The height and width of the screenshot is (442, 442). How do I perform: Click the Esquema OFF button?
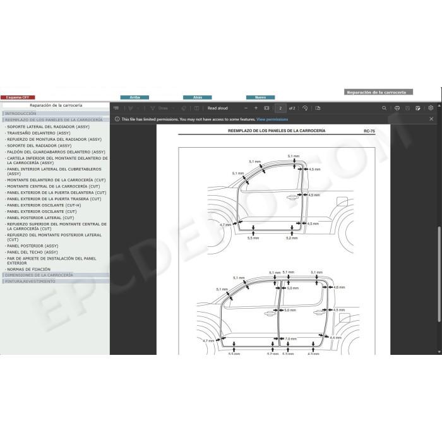coord(18,97)
